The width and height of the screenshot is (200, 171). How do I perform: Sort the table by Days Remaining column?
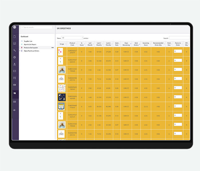pos(126,44)
